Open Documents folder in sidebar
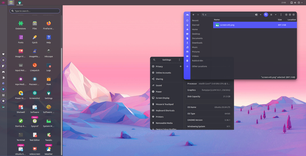The image size is (306, 156). pyautogui.click(x=197, y=39)
